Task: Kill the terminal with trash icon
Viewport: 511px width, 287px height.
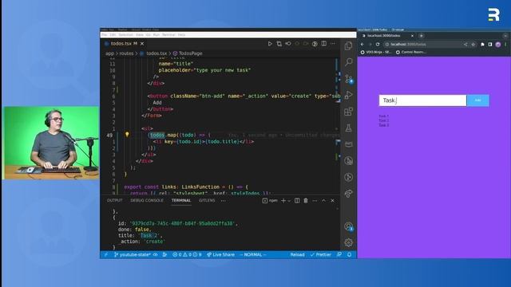Action: pos(306,201)
